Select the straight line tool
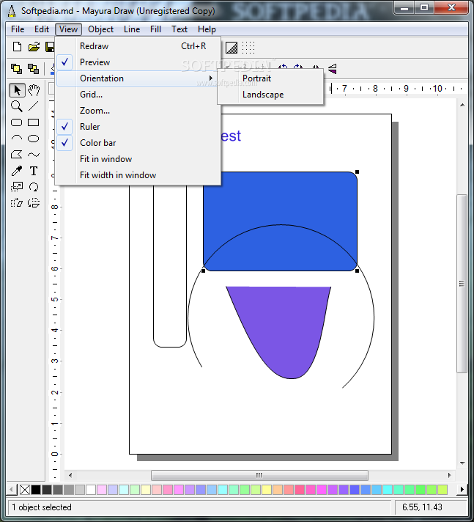 tap(33, 106)
